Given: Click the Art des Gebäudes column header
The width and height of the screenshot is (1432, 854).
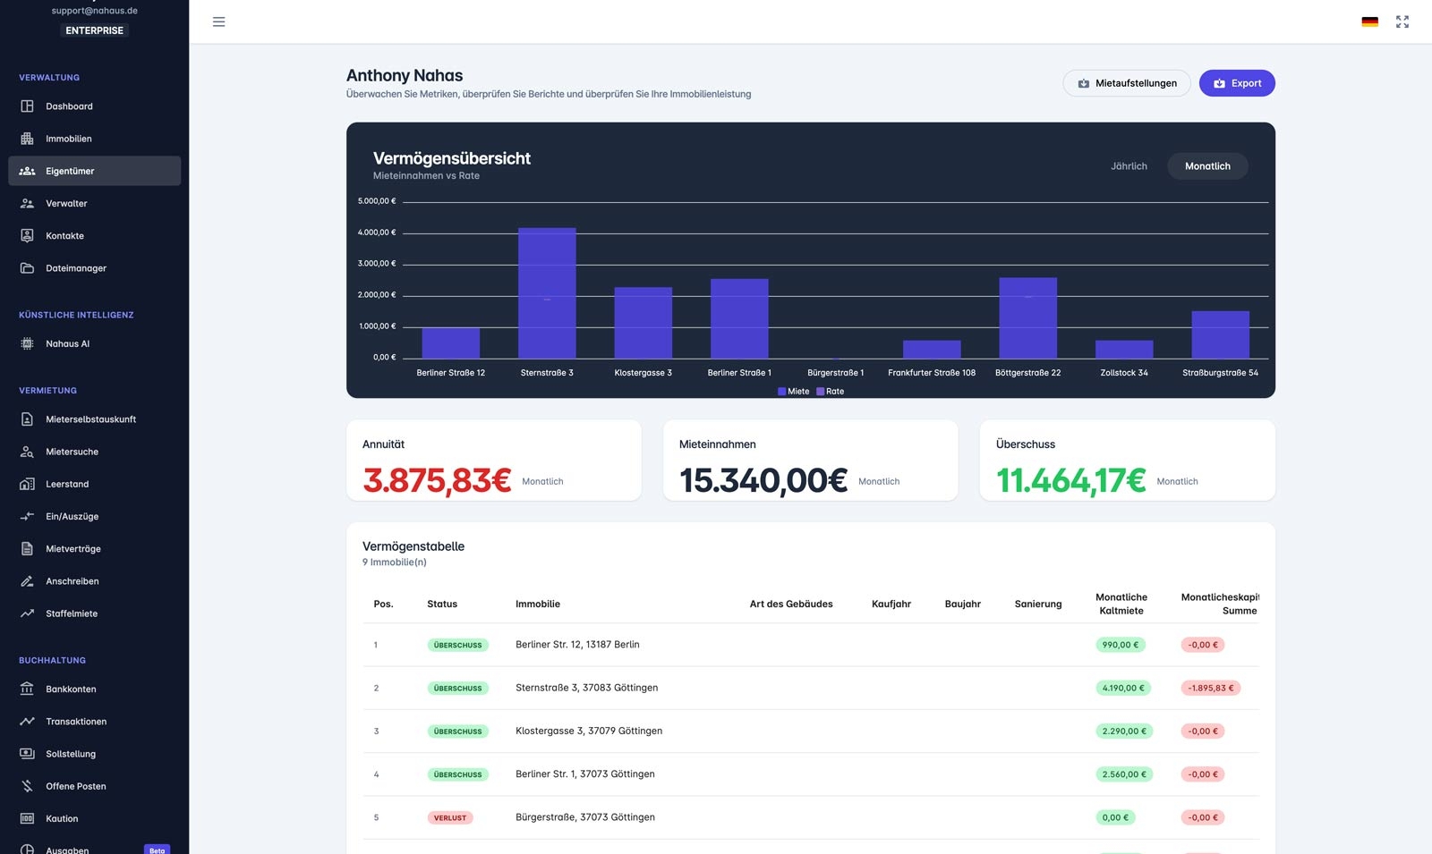Looking at the screenshot, I should pos(791,605).
